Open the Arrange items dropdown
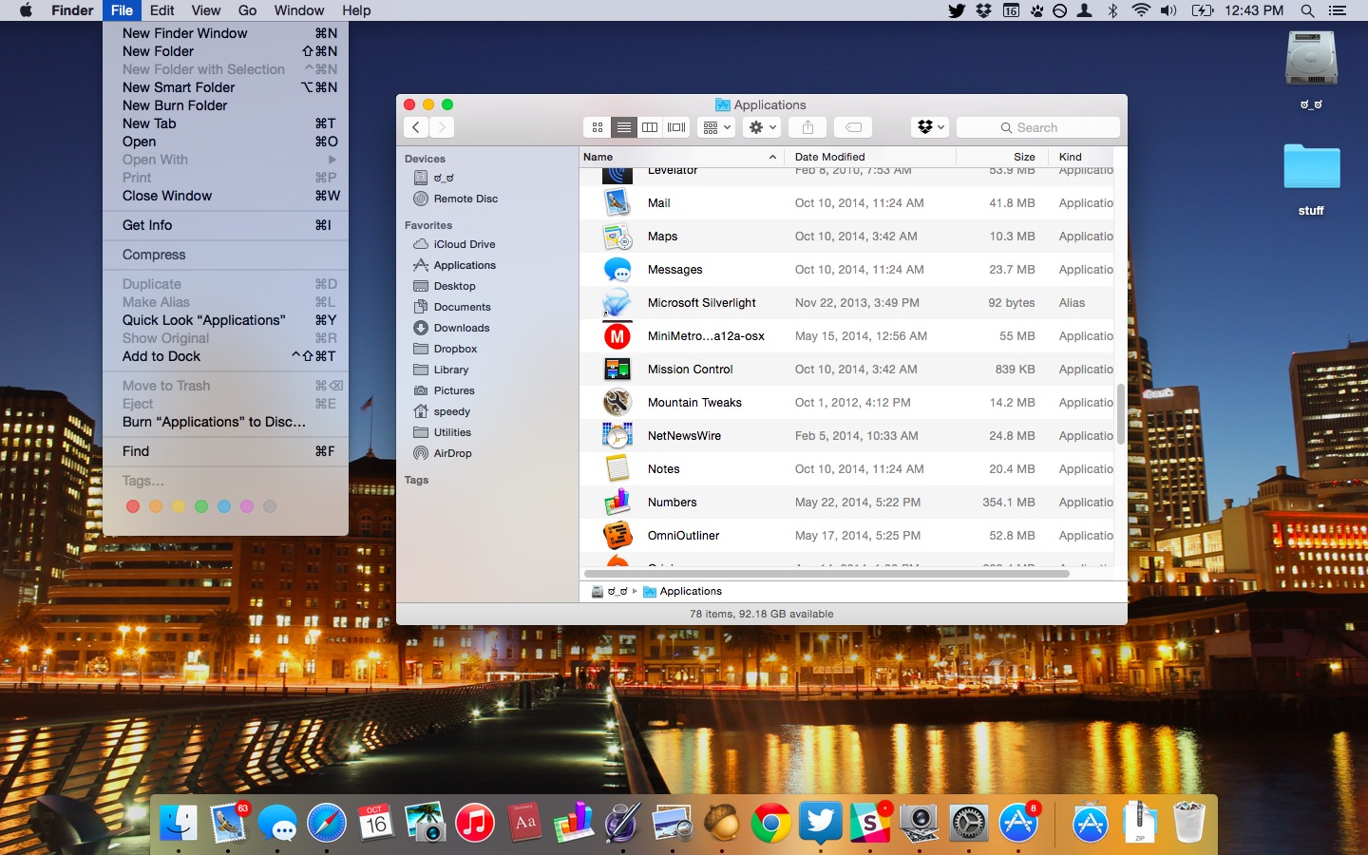The image size is (1368, 855). pos(716,127)
